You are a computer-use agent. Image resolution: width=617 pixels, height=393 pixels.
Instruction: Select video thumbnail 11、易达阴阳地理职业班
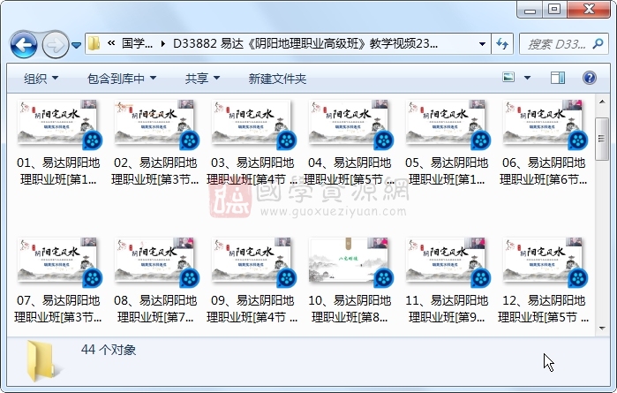(448, 262)
